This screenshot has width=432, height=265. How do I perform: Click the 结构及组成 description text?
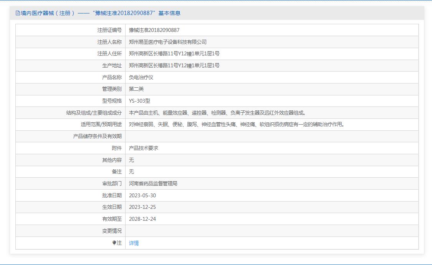click(217, 113)
